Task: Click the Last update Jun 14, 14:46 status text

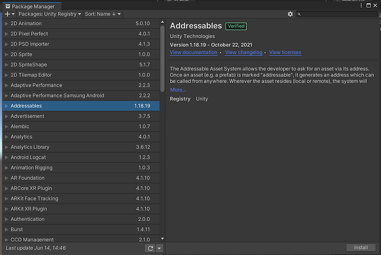Action: pos(36,248)
